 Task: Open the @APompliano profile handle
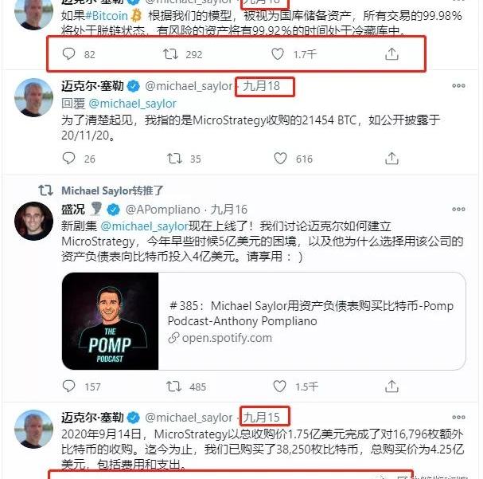tap(163, 210)
